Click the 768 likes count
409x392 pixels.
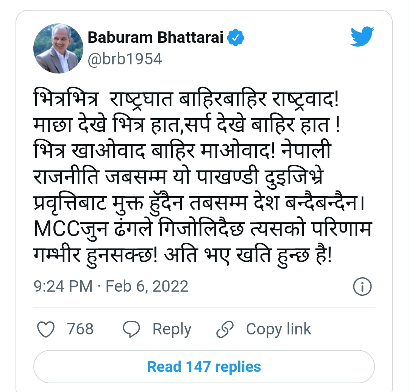[80, 329]
